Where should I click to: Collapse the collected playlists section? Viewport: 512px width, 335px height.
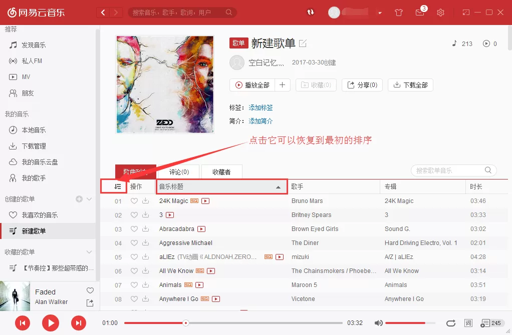tap(89, 252)
